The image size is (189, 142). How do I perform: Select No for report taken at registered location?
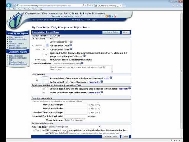(42, 60)
